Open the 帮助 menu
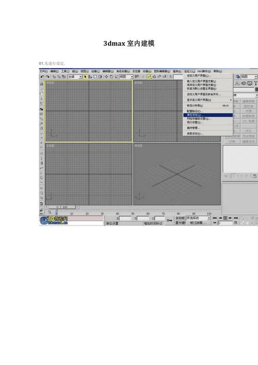Image resolution: width=258 pixels, height=365 pixels. (x=218, y=71)
